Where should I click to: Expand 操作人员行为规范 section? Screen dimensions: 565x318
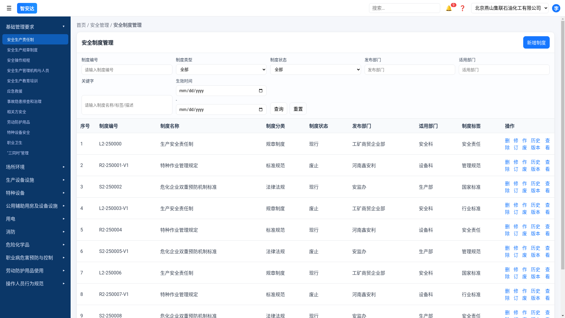(x=35, y=284)
